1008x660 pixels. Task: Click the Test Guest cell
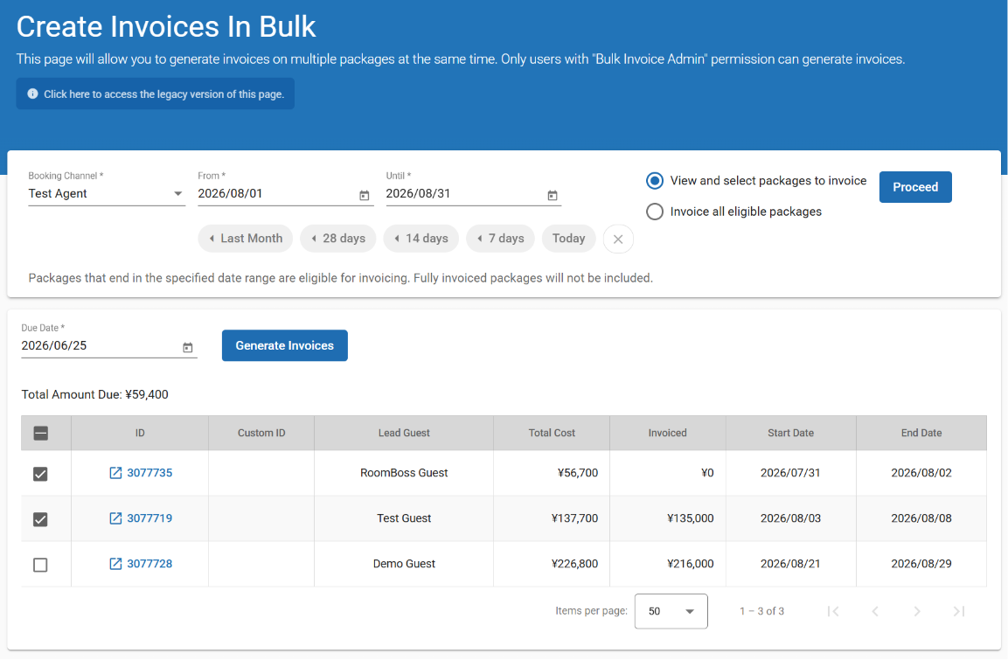404,518
